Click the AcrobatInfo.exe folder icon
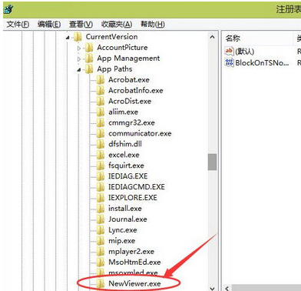301x291 pixels. (x=101, y=91)
